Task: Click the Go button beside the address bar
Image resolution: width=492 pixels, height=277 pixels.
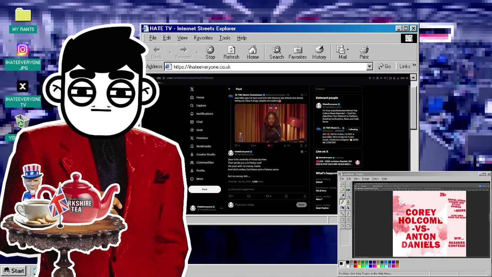Action: point(384,67)
